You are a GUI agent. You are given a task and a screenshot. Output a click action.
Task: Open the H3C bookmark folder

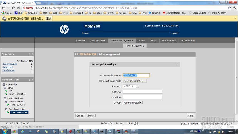(x=43, y=13)
